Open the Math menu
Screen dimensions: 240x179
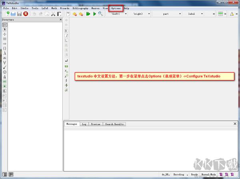click(54, 8)
